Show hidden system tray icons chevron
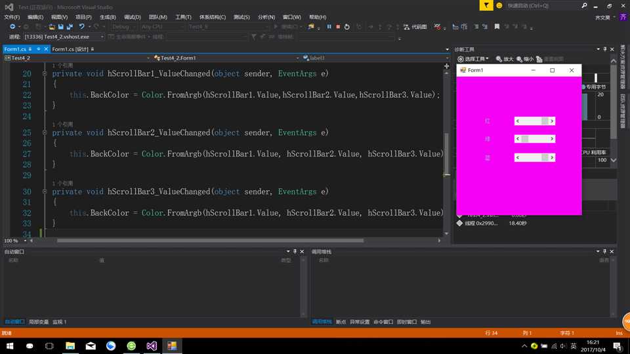 pos(524,346)
